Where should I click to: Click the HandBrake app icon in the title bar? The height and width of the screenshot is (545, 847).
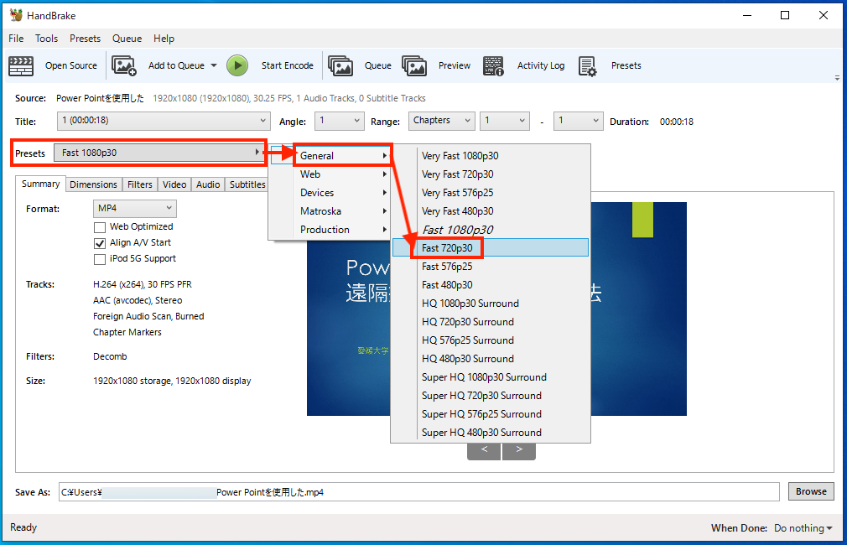16,15
